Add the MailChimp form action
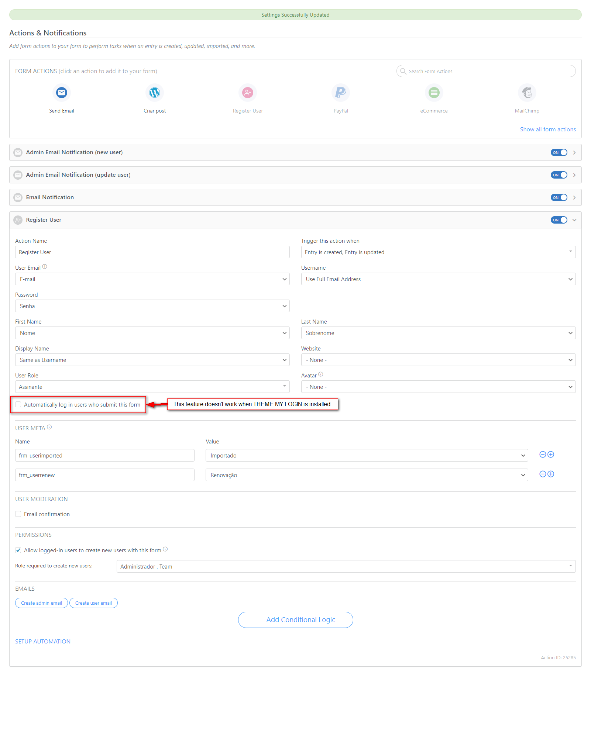This screenshot has width=591, height=739. pyautogui.click(x=527, y=93)
